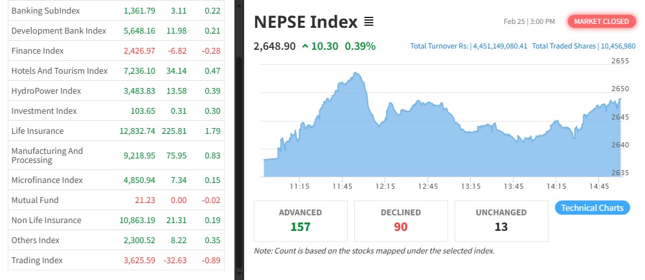Click the Unchanged 13 stocks box

point(501,220)
